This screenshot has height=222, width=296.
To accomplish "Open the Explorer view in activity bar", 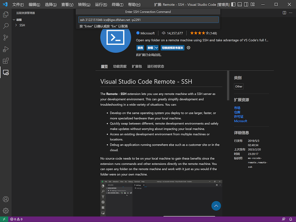I will point(6,14).
